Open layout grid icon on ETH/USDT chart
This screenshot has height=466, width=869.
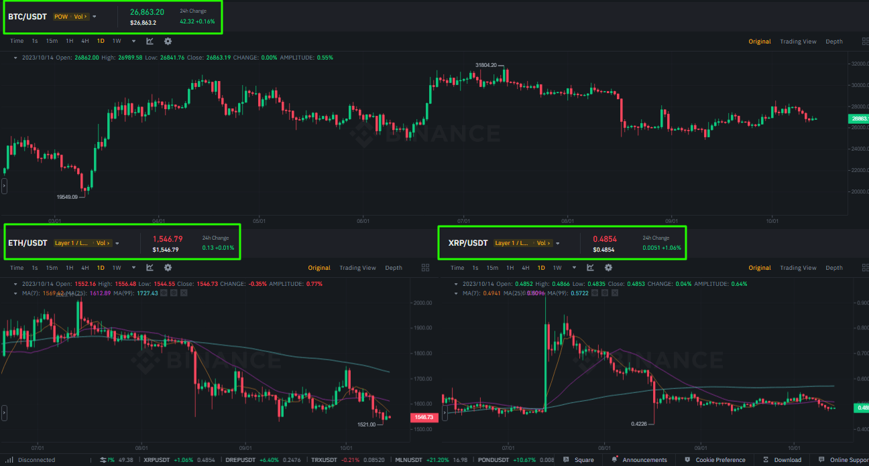tap(425, 268)
